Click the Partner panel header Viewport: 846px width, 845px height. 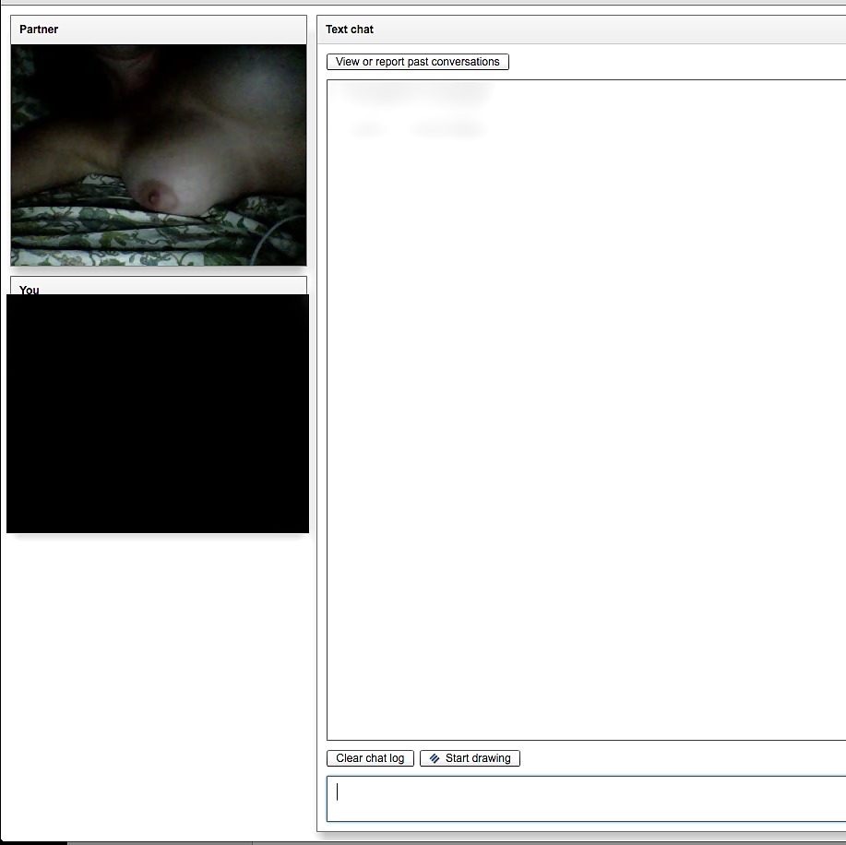click(159, 30)
